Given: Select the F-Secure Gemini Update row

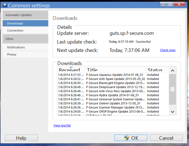Looking at the screenshot, I should click(113, 103).
